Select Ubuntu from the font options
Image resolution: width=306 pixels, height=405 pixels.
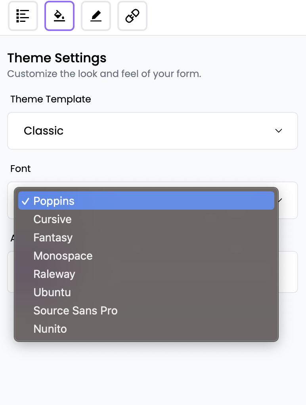(x=52, y=292)
